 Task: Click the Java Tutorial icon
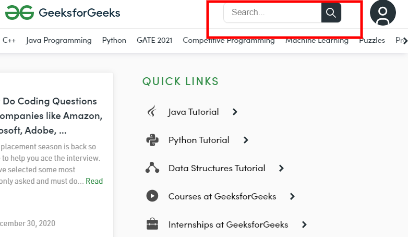[152, 112]
